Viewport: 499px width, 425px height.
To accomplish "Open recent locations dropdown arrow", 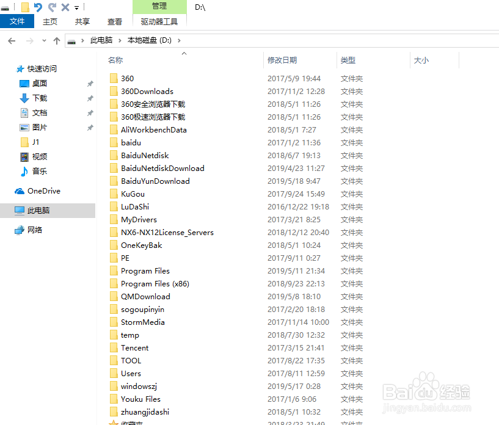I will click(44, 41).
